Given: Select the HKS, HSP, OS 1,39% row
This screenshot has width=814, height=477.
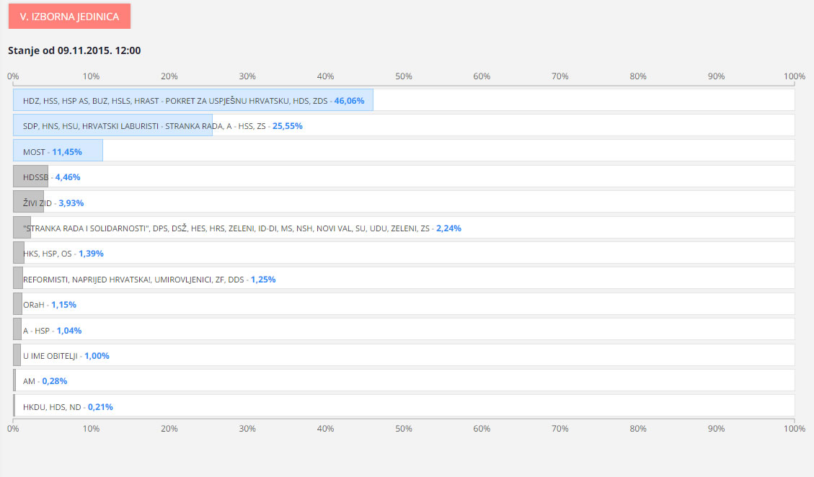Looking at the screenshot, I should click(404, 253).
